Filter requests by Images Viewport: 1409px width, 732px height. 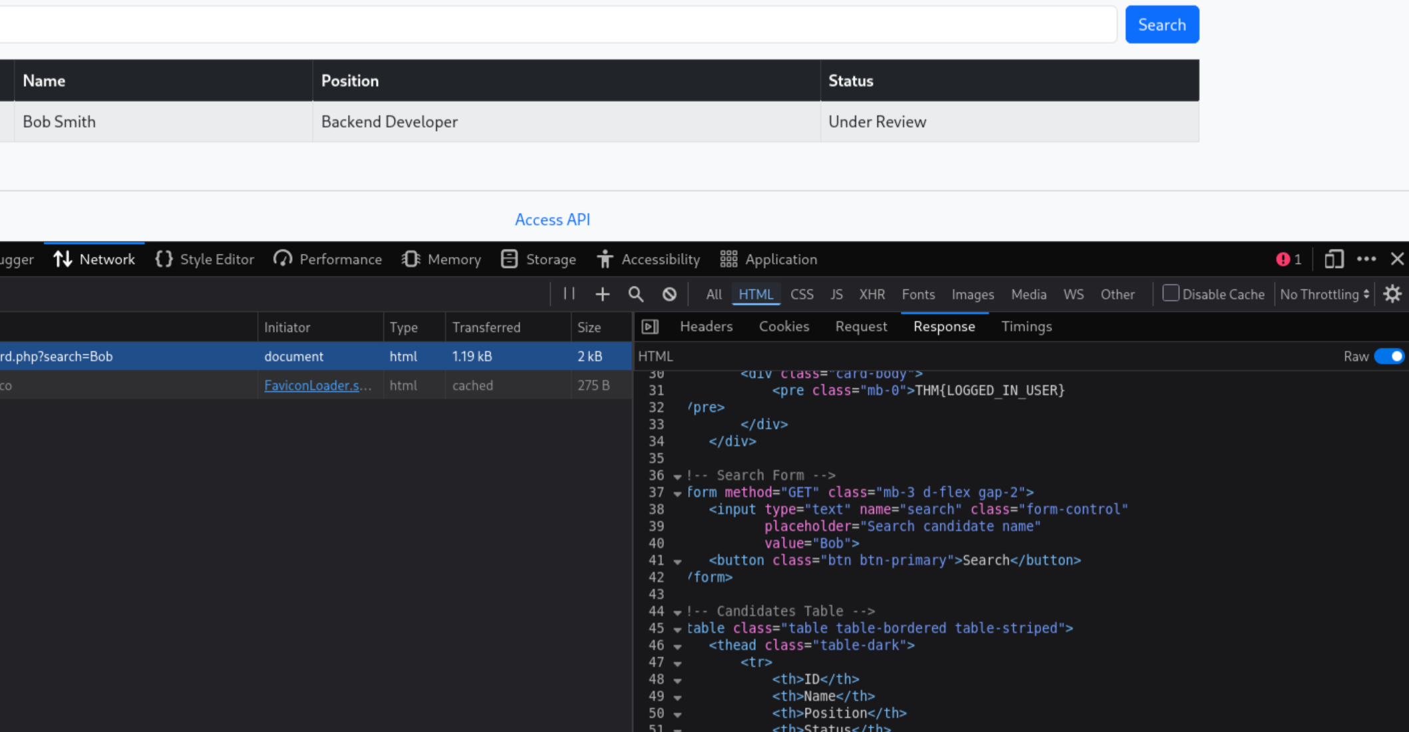973,294
